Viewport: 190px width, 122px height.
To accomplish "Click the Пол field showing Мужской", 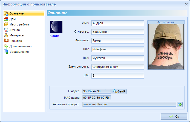I will (117, 58).
